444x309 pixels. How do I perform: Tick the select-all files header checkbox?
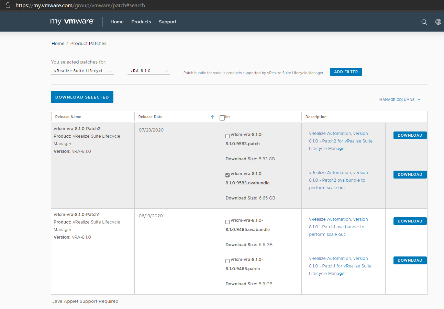222,118
